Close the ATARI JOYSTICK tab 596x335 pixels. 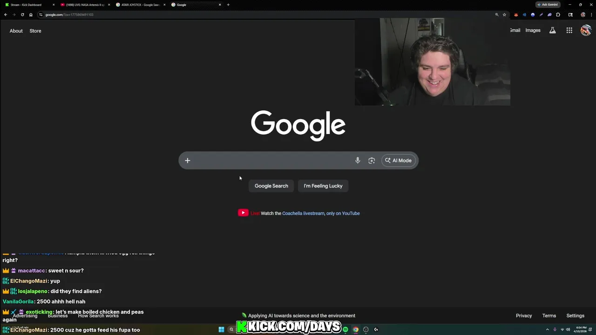164,5
